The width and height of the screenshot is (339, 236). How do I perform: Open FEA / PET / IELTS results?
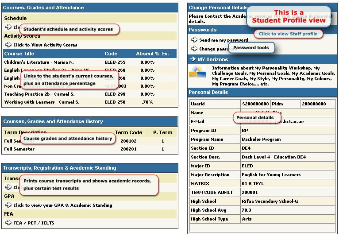pyautogui.click(x=34, y=223)
